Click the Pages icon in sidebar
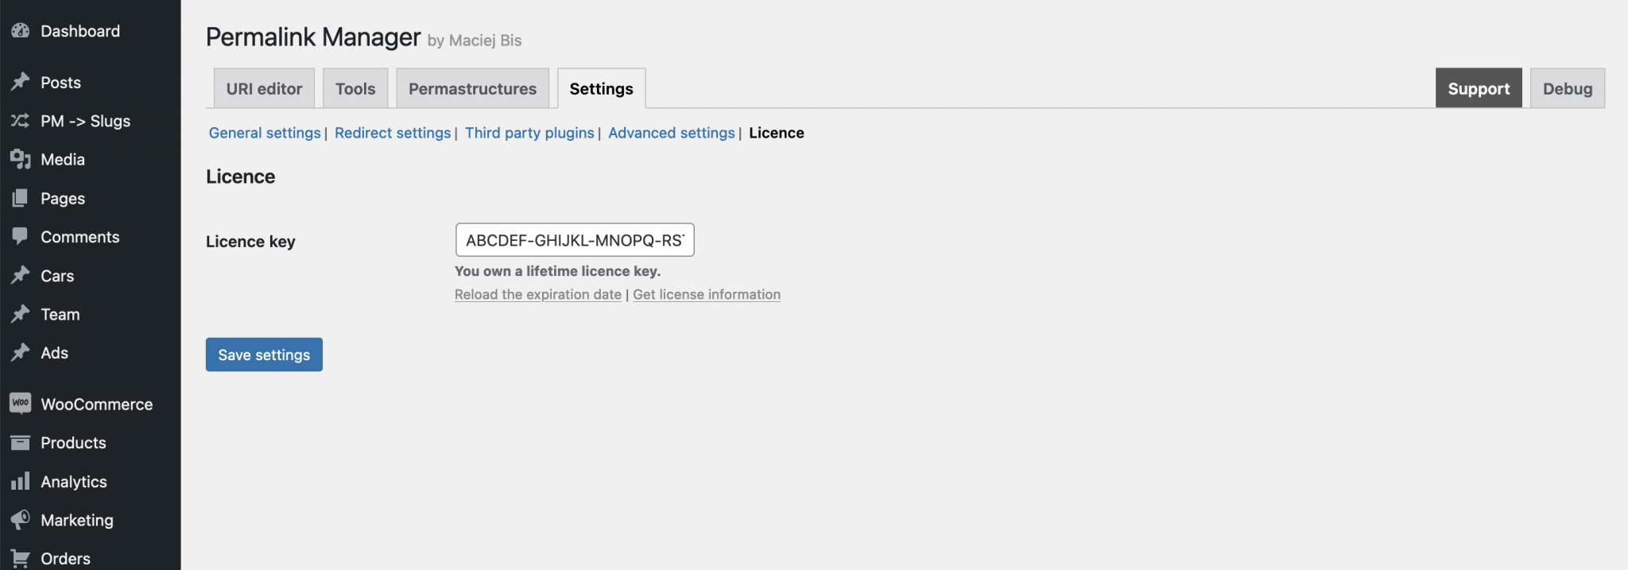 (21, 198)
